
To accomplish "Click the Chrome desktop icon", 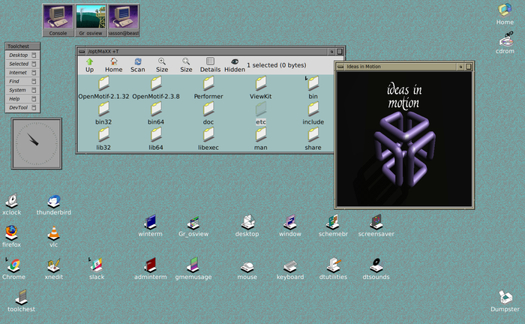I will 13,265.
